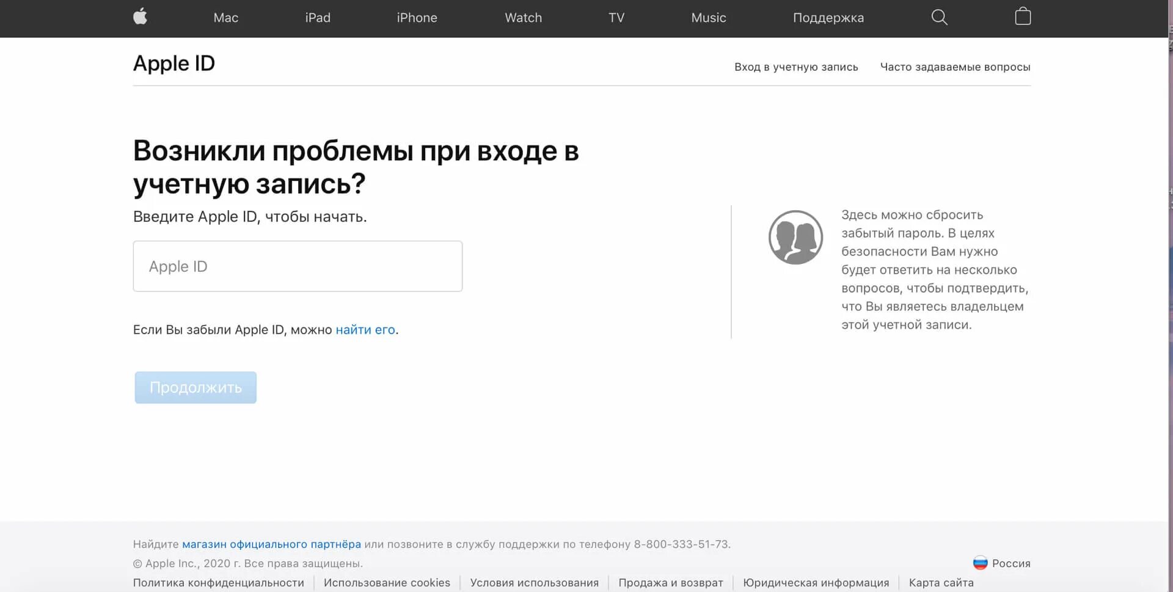Open the Поддержка menu item

coord(828,18)
